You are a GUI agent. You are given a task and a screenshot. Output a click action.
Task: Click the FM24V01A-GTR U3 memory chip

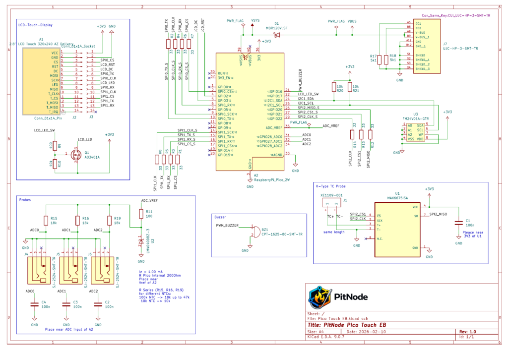415,132
